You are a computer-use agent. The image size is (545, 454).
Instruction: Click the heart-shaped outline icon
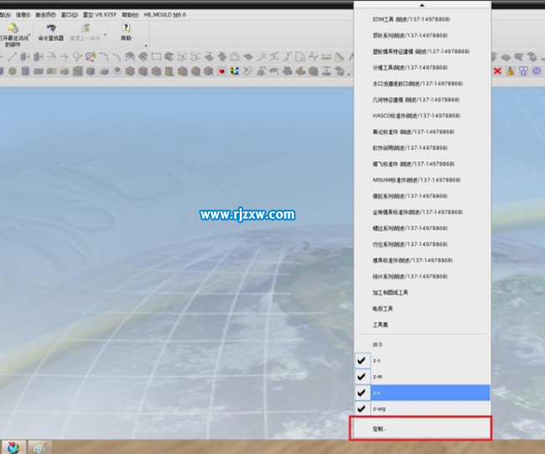click(x=235, y=56)
